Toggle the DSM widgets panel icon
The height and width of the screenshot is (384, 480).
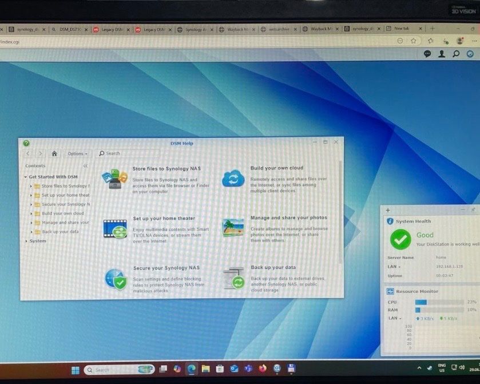(470, 54)
